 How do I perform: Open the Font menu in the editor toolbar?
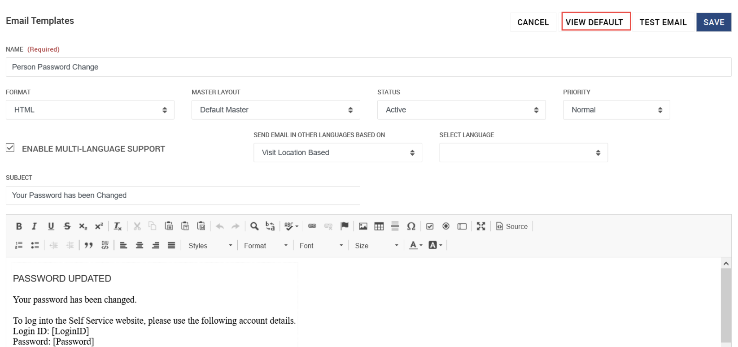pyautogui.click(x=321, y=246)
